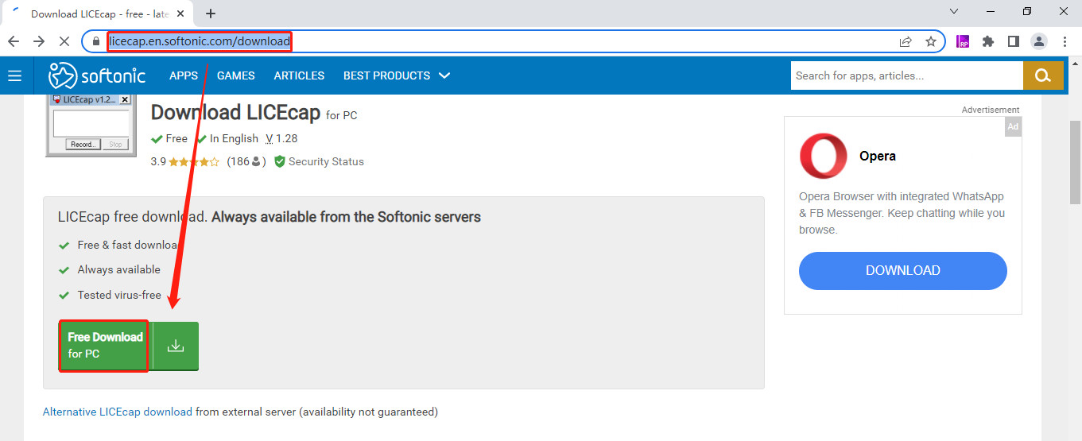Viewport: 1082px width, 441px height.
Task: View the 186 user ratings
Action: point(246,161)
